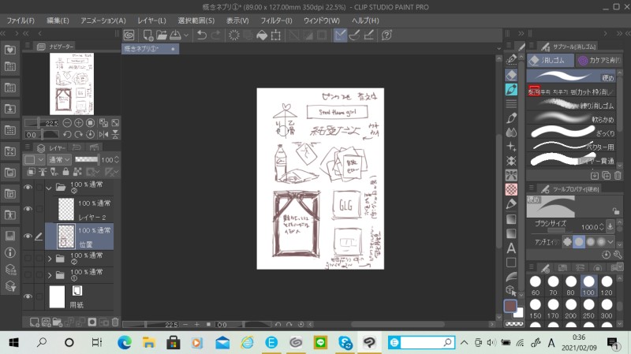Image resolution: width=631 pixels, height=354 pixels.
Task: Open the フィルター(I) menu
Action: tap(276, 20)
